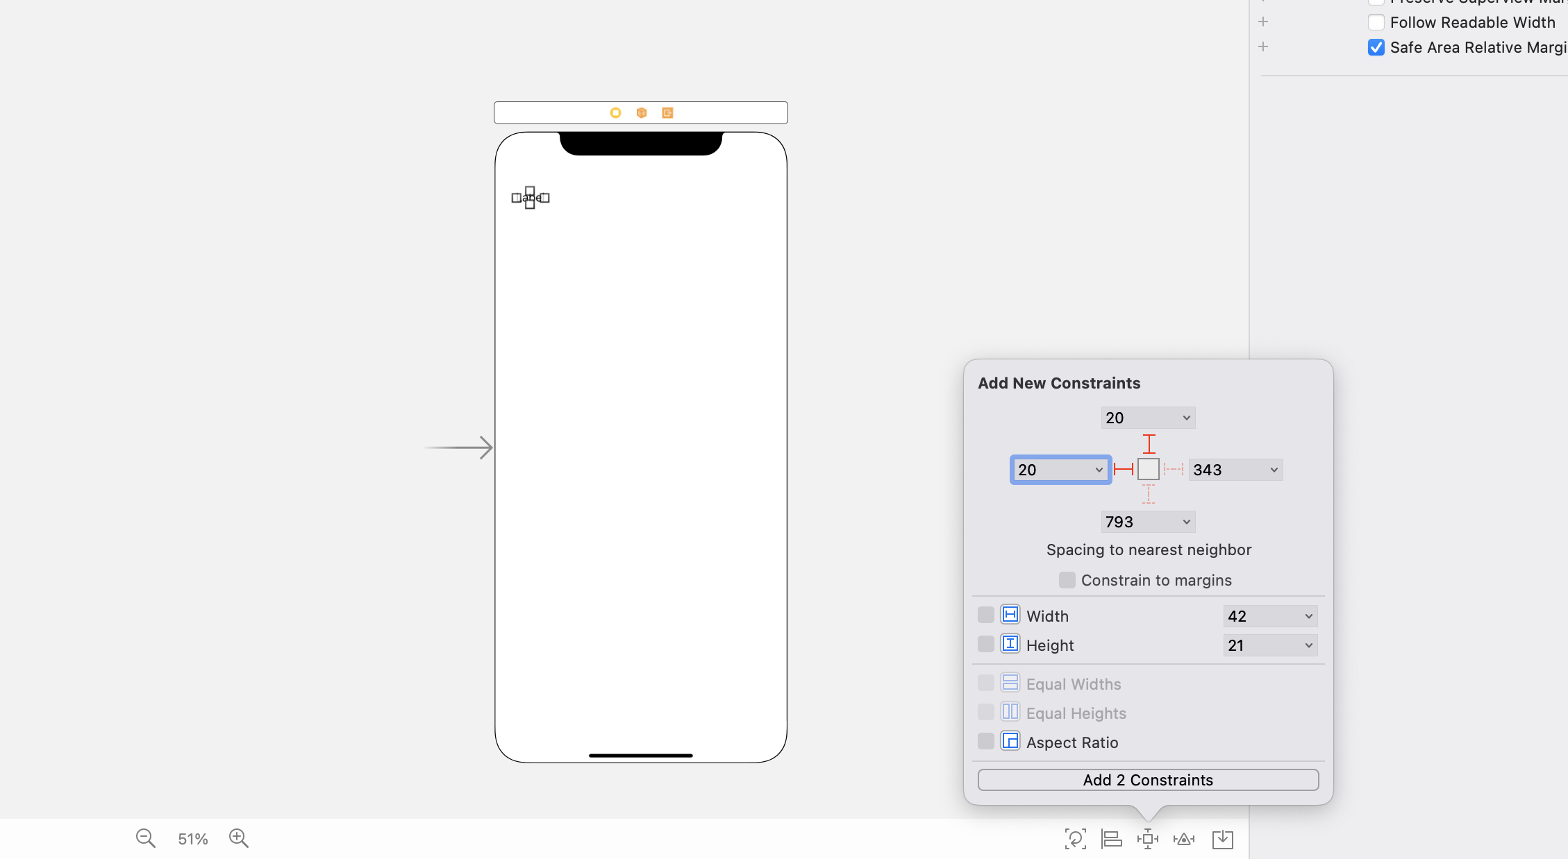Zoom out the storyboard canvas
Image resolution: width=1568 pixels, height=859 pixels.
point(145,838)
